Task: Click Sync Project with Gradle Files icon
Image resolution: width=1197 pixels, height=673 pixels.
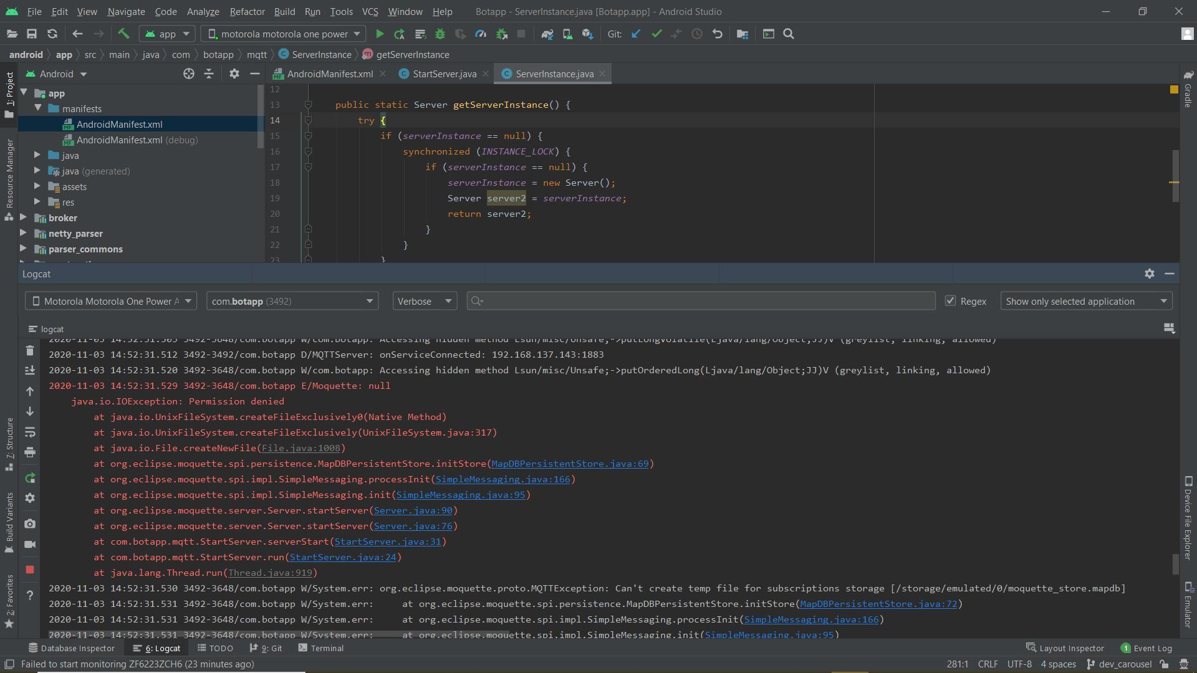Action: [x=547, y=34]
